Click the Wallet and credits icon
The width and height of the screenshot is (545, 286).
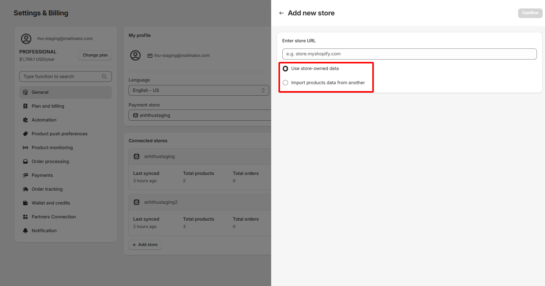[25, 203]
